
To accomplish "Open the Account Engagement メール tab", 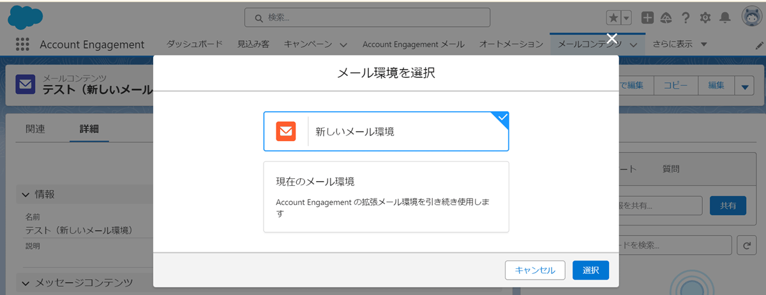I will coord(414,44).
